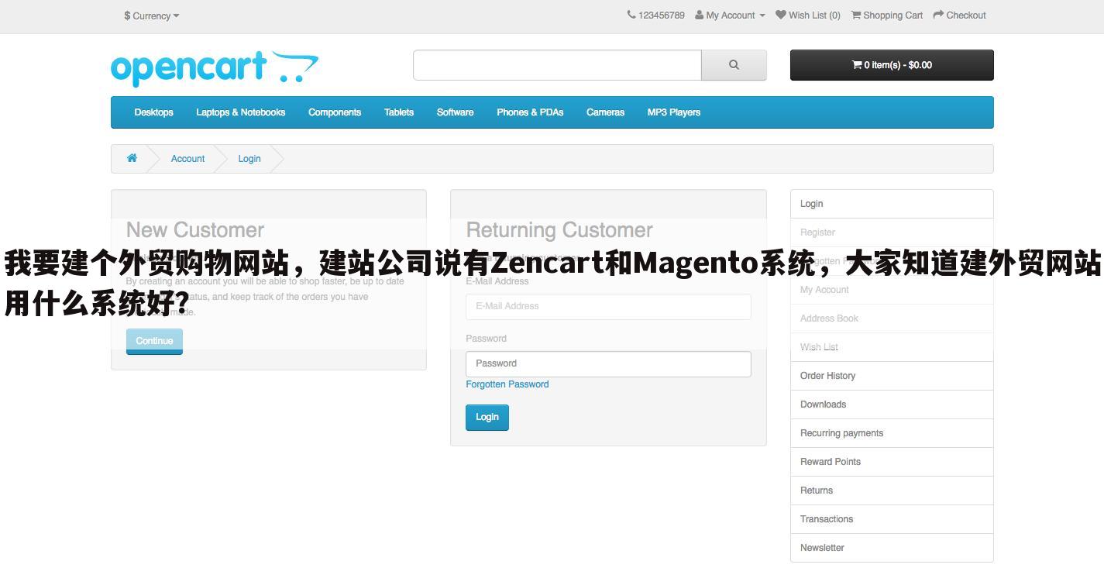Image resolution: width=1104 pixels, height=568 pixels.
Task: Open the Laptops & Notebooks menu
Action: tap(241, 112)
